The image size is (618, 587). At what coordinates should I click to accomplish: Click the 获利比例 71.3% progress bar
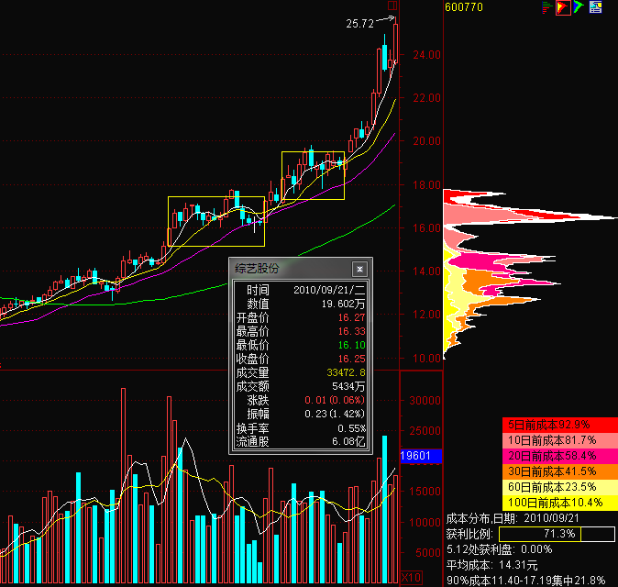pos(556,533)
